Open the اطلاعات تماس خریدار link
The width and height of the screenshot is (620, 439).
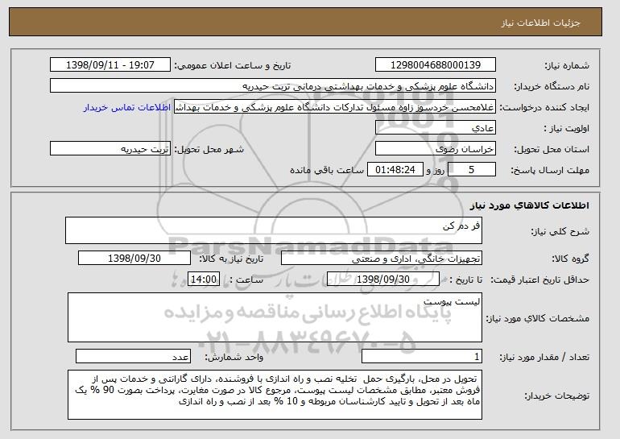coord(126,107)
